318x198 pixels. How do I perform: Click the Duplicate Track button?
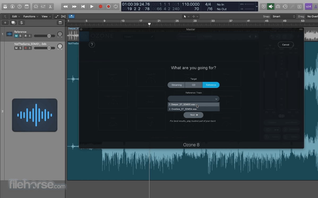click(x=13, y=23)
